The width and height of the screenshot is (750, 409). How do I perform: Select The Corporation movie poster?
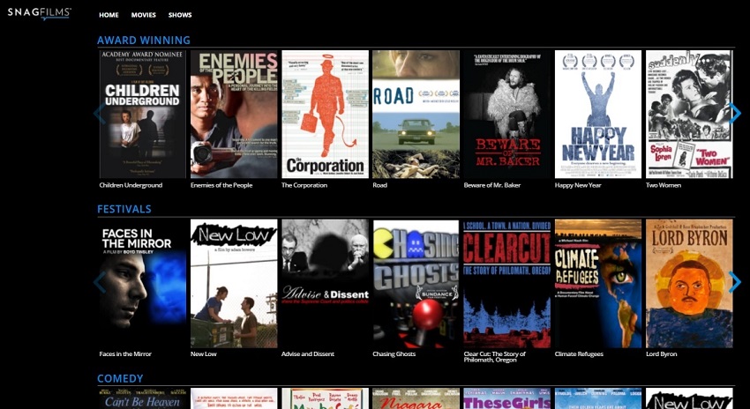[325, 114]
